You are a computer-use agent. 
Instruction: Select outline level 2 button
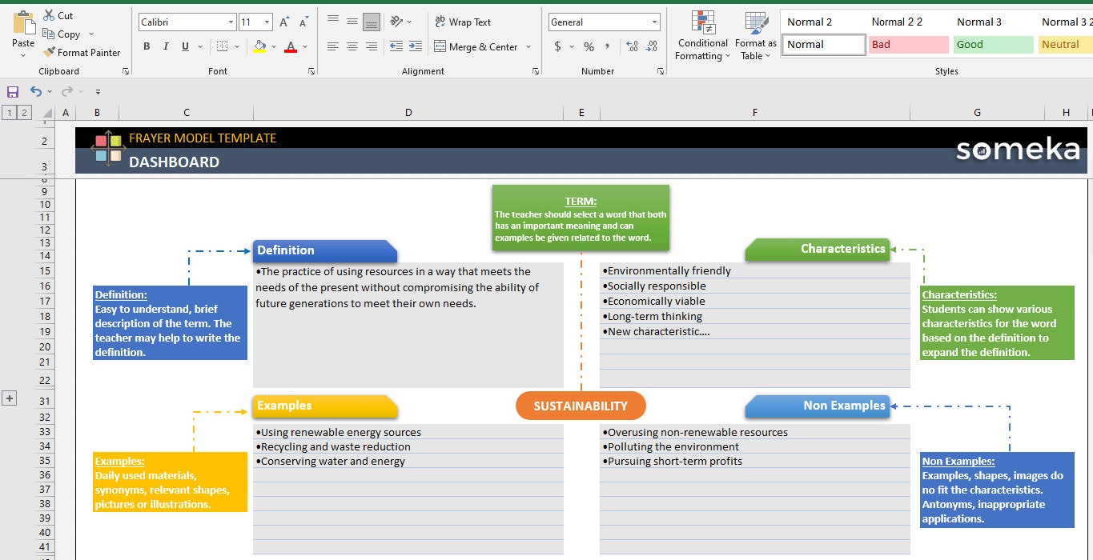(x=25, y=113)
